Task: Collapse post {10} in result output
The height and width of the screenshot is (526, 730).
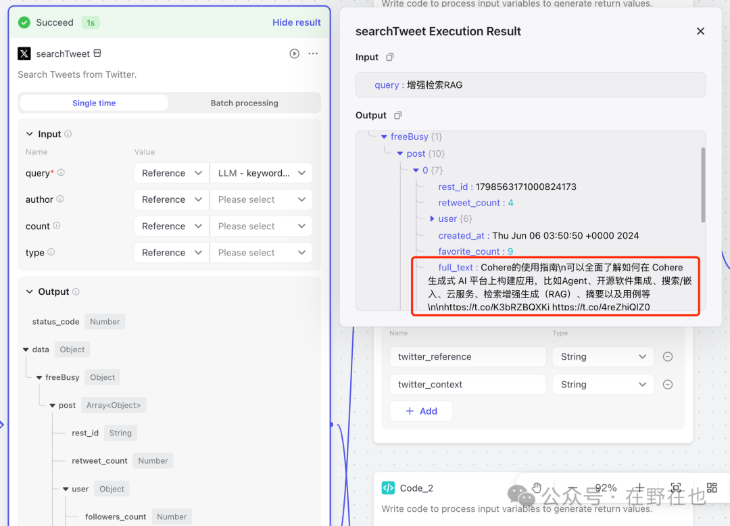Action: click(x=400, y=153)
